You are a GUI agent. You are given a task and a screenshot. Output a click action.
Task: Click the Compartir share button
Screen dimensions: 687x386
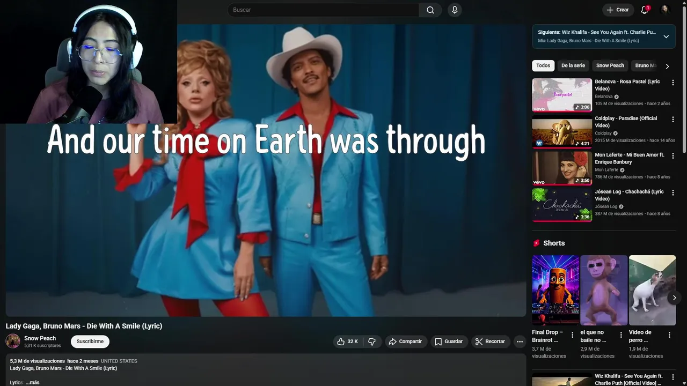pyautogui.click(x=406, y=342)
